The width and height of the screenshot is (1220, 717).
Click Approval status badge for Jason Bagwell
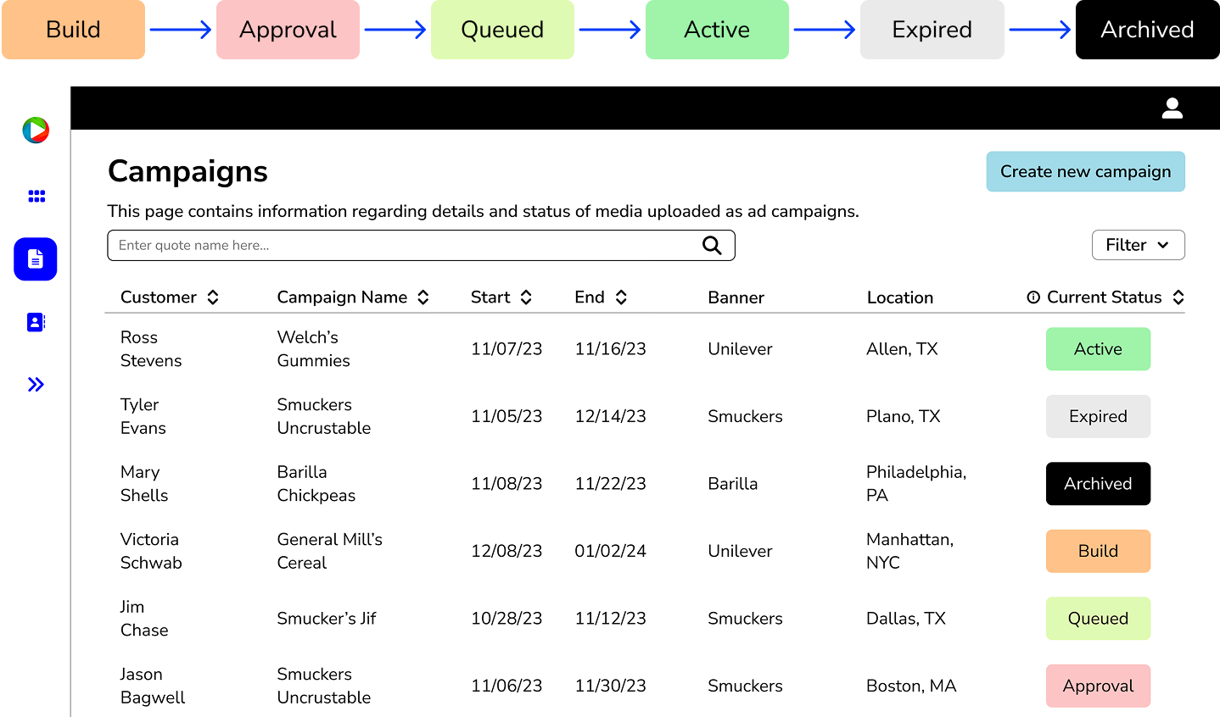(x=1098, y=686)
